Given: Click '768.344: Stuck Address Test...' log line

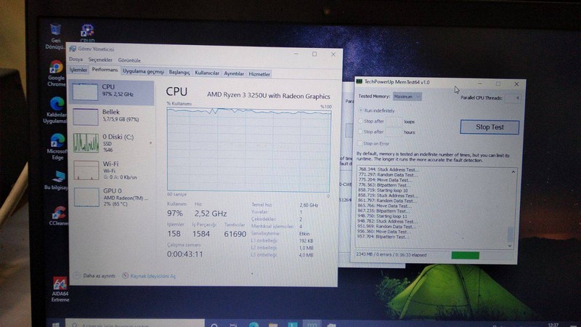Looking at the screenshot, I should (x=389, y=169).
